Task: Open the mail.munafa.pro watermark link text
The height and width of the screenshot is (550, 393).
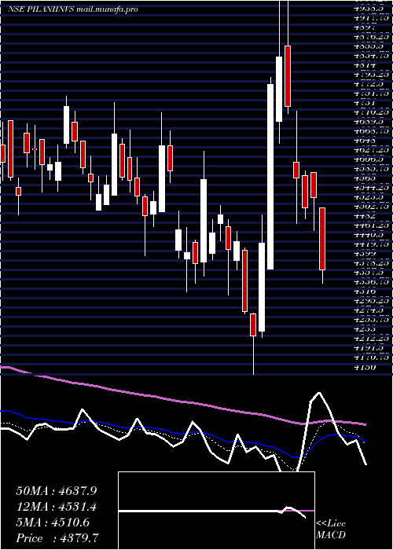Action: (x=107, y=9)
